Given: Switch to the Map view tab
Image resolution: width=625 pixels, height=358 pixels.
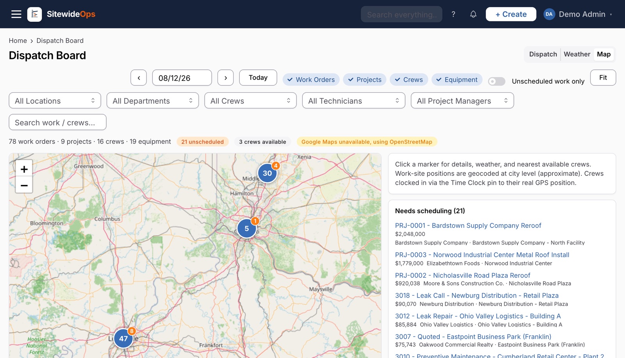Looking at the screenshot, I should [604, 54].
